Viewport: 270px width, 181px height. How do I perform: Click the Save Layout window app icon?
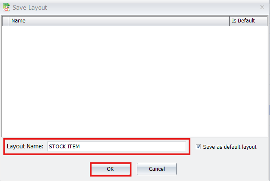pyautogui.click(x=6, y=7)
